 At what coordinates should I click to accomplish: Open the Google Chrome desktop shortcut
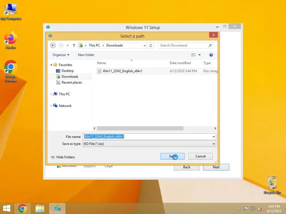point(11,71)
